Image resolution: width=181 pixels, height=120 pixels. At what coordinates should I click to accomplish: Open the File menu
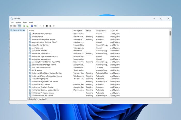pos(12,23)
